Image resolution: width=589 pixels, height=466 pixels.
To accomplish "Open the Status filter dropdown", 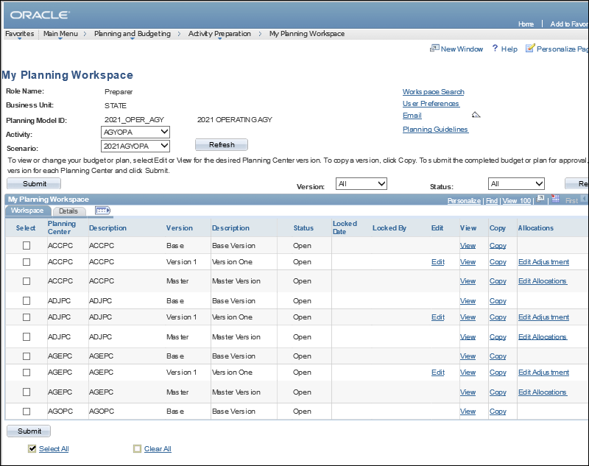I will click(516, 184).
